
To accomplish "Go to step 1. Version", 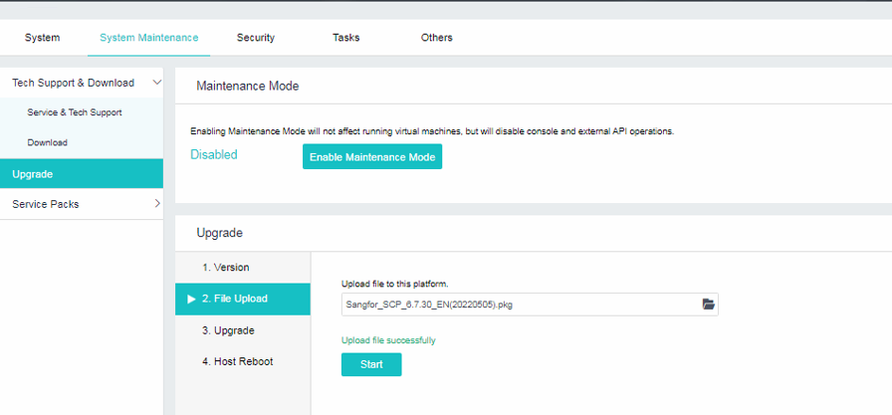I will [x=225, y=268].
